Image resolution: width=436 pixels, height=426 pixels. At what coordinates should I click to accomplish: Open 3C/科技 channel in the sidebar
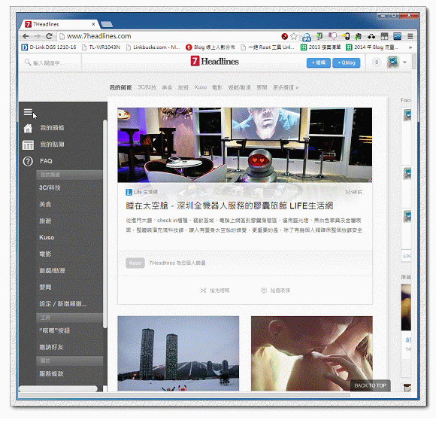pyautogui.click(x=50, y=187)
